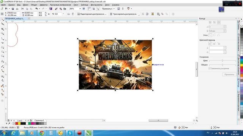This screenshot has height=136, width=243.
Task: Select the Polygon tool in toolbox
Action: coord(2,56)
